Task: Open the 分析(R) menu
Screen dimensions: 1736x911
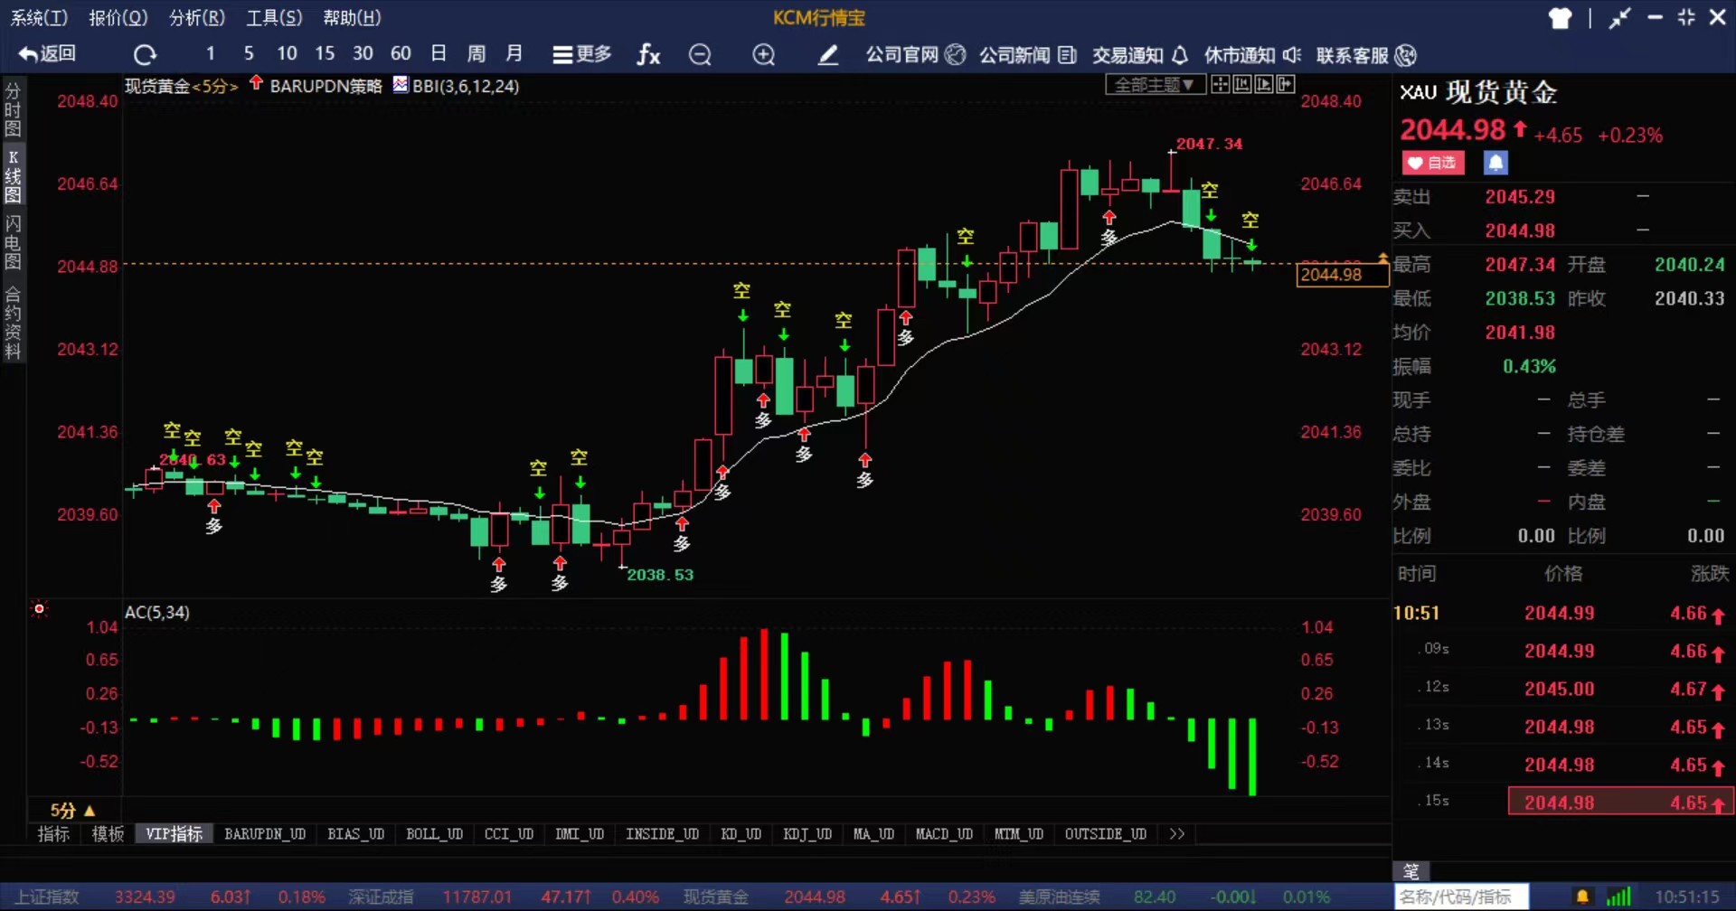Action: coord(197,17)
